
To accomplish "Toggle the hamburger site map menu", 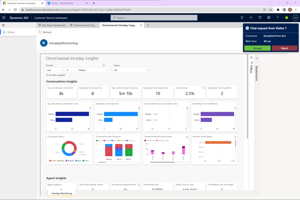I will pyautogui.click(x=4, y=25).
